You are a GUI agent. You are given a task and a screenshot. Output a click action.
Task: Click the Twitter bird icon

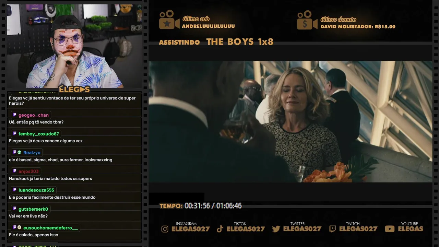pyautogui.click(x=276, y=229)
